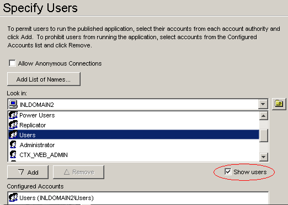Click the Add button
The image size is (288, 205).
click(28, 172)
